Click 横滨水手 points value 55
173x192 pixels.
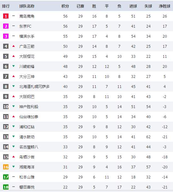(x=65, y=36)
